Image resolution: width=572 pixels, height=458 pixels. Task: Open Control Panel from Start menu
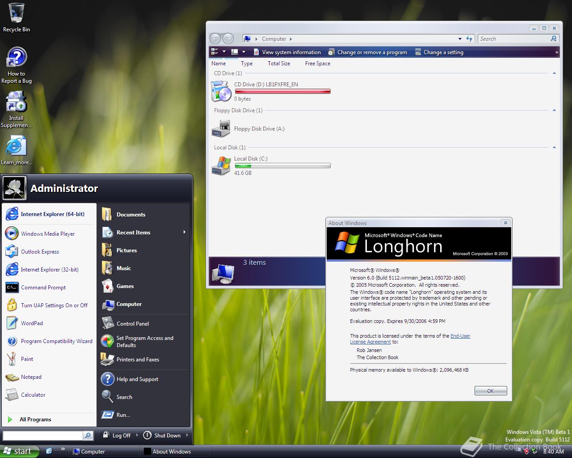tap(144, 323)
